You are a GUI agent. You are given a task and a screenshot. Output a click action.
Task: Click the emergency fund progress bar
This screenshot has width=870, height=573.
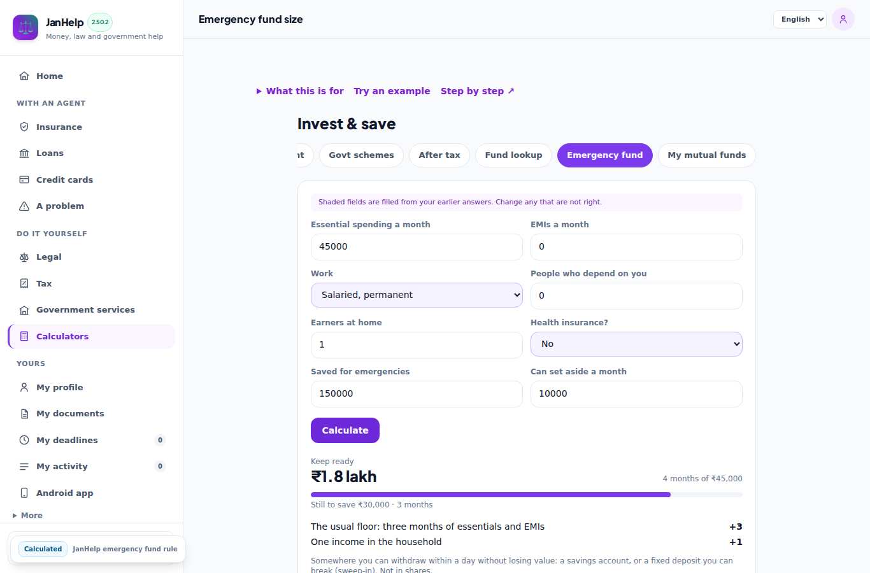click(x=527, y=495)
